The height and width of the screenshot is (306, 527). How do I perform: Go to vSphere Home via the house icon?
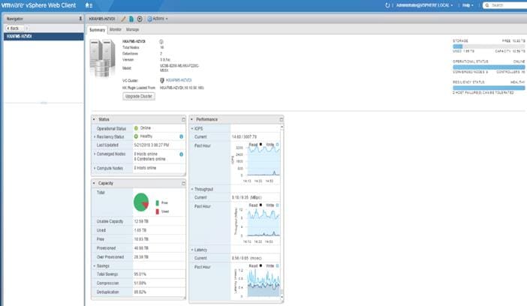tap(87, 5)
